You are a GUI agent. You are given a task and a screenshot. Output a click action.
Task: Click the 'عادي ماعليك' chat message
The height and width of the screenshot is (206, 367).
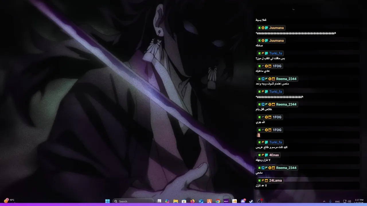[263, 71]
